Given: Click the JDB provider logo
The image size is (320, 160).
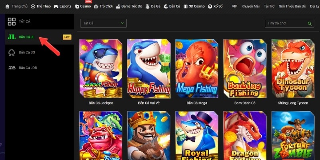Looking at the screenshot, I should tap(12, 68).
